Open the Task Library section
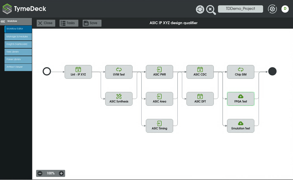Screen dimensions: 293x180 [18, 52]
